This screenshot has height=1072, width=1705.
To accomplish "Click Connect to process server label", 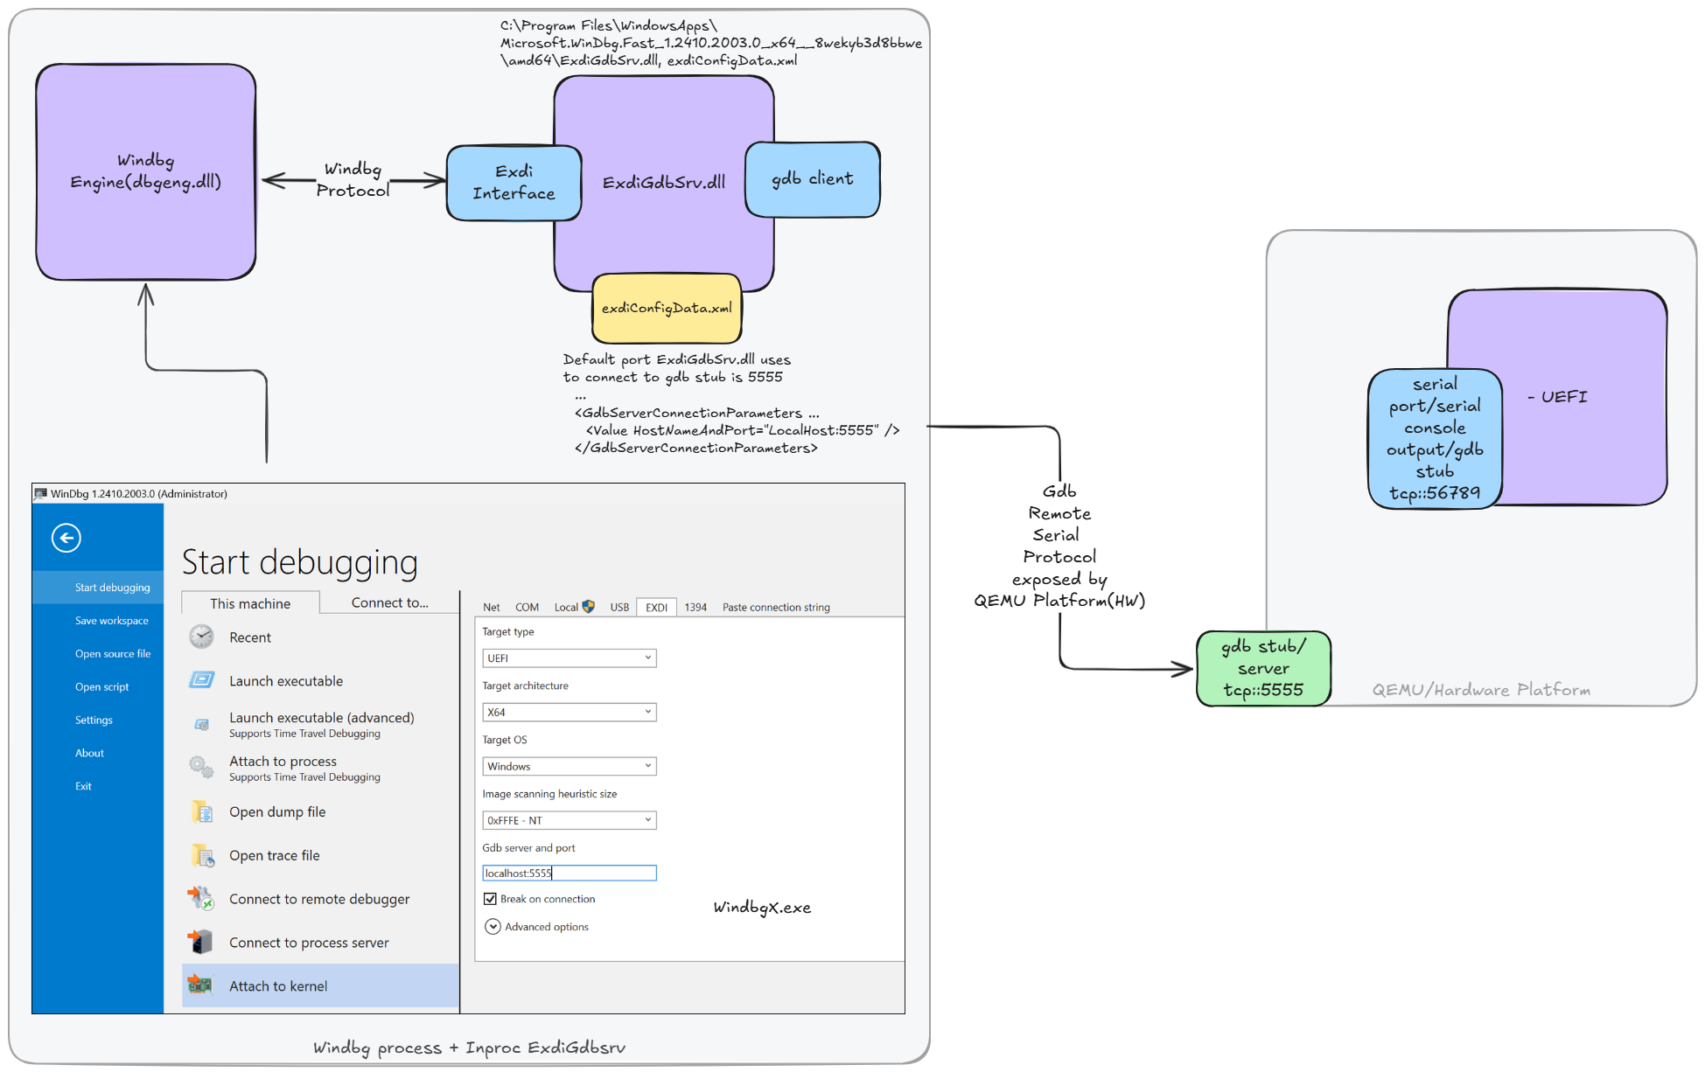I will click(309, 943).
